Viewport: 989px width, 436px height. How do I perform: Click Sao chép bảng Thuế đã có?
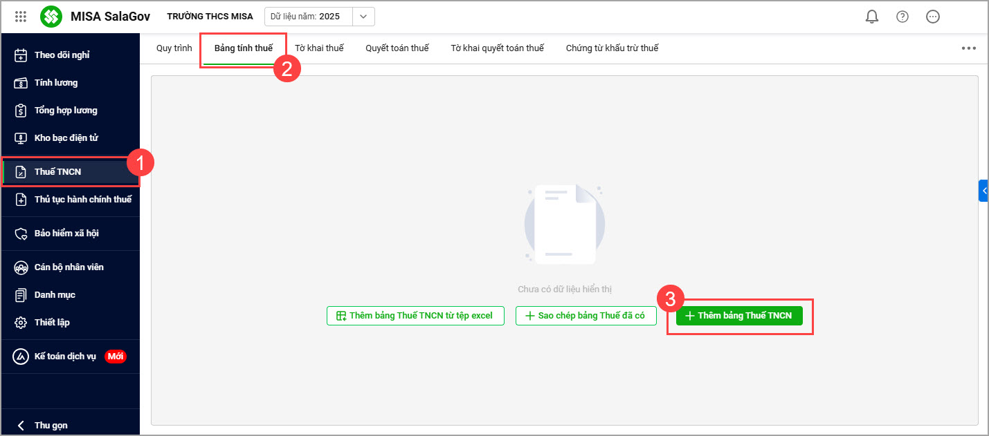586,316
